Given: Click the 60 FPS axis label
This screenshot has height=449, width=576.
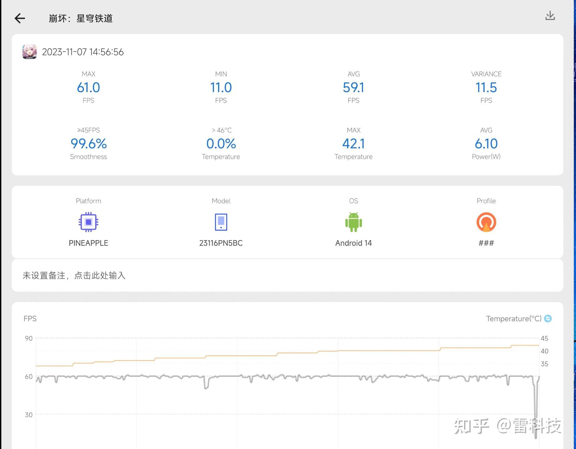Looking at the screenshot, I should [29, 377].
